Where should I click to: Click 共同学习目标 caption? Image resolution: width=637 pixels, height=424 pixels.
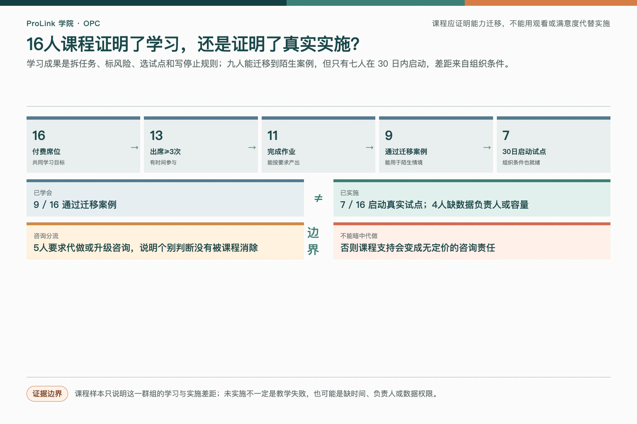(x=49, y=163)
